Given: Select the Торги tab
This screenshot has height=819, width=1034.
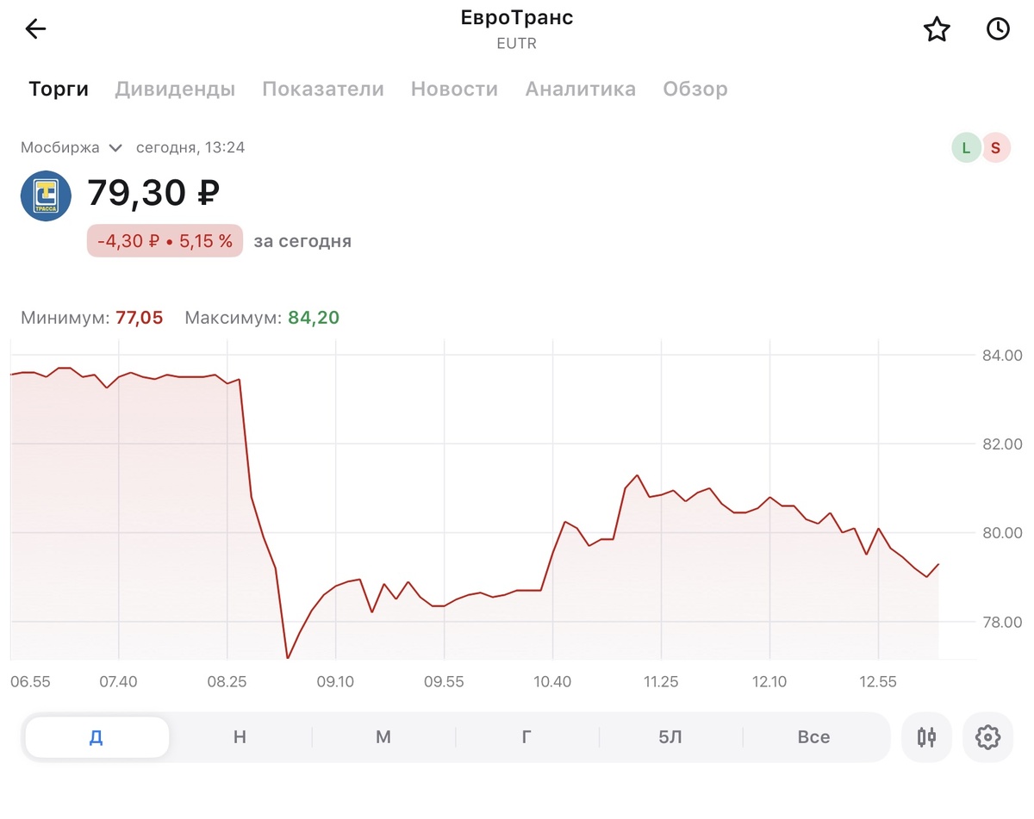Looking at the screenshot, I should click(59, 89).
